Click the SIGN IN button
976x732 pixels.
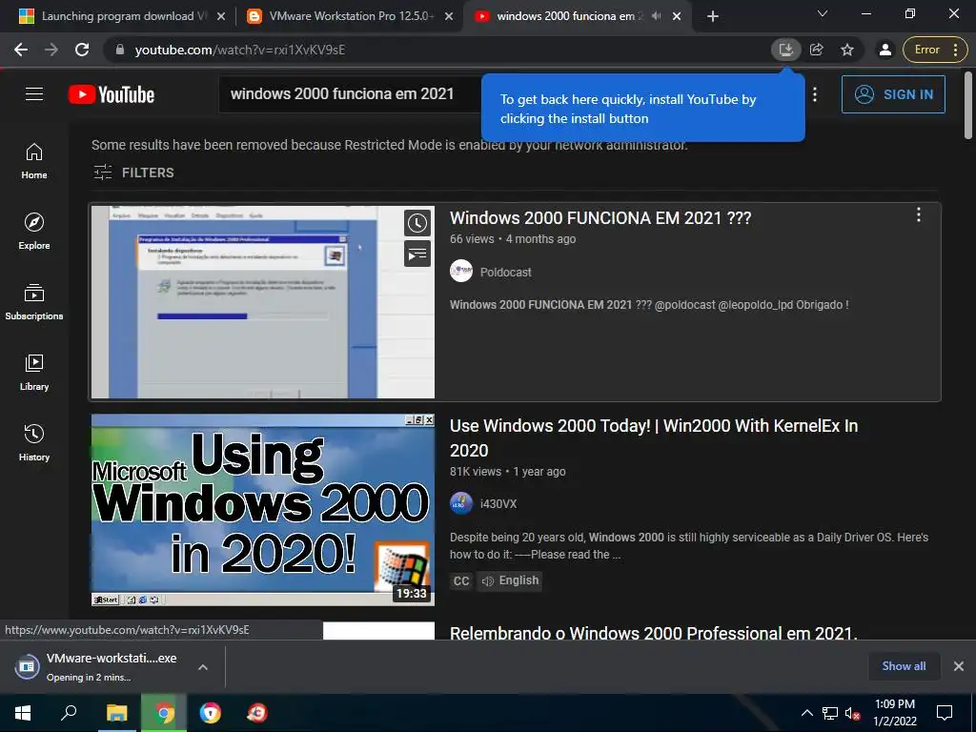893,94
